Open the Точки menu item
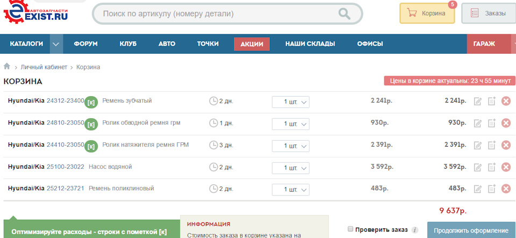This screenshot has width=516, height=238. tap(208, 44)
